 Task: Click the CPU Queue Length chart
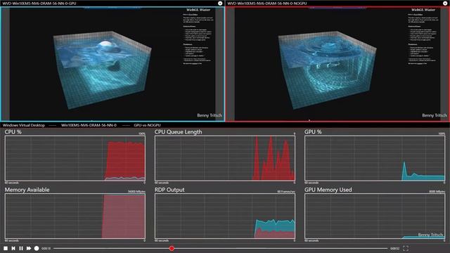(225, 158)
